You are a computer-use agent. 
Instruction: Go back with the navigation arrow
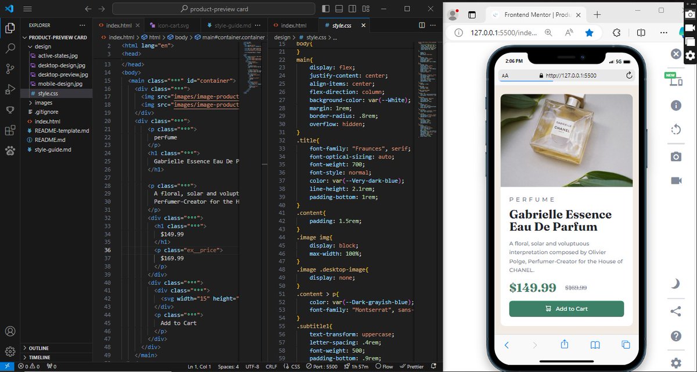pyautogui.click(x=88, y=9)
